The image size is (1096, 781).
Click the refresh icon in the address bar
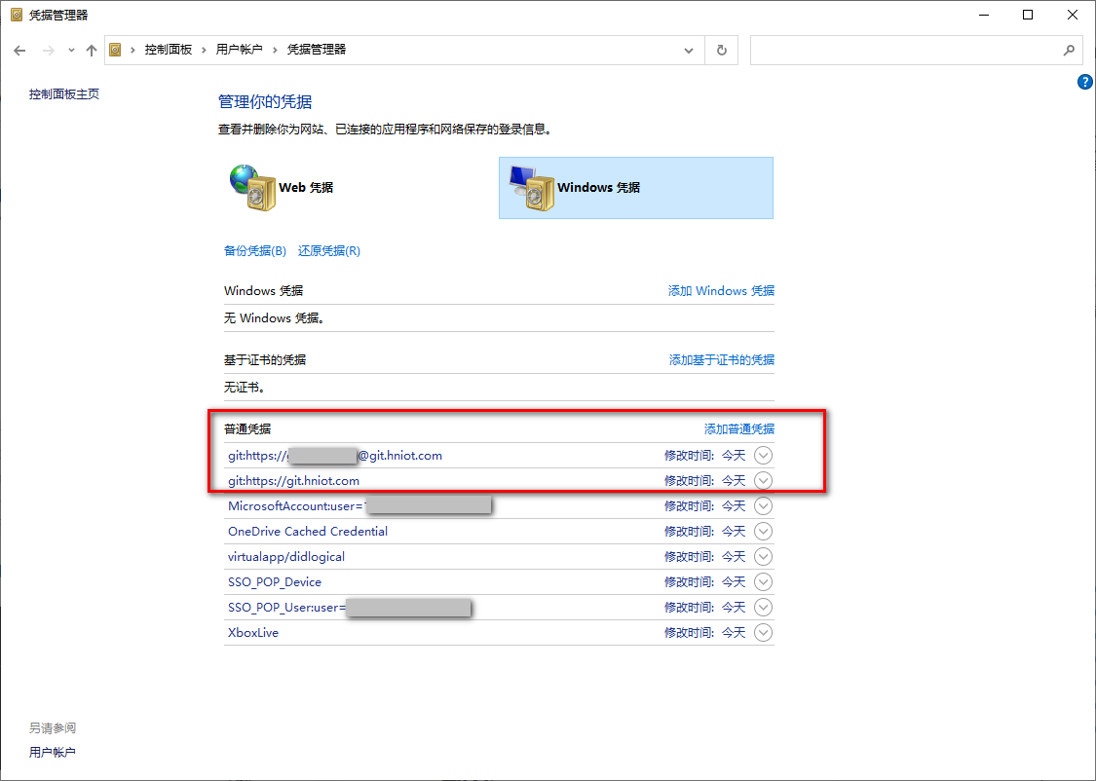pos(722,50)
